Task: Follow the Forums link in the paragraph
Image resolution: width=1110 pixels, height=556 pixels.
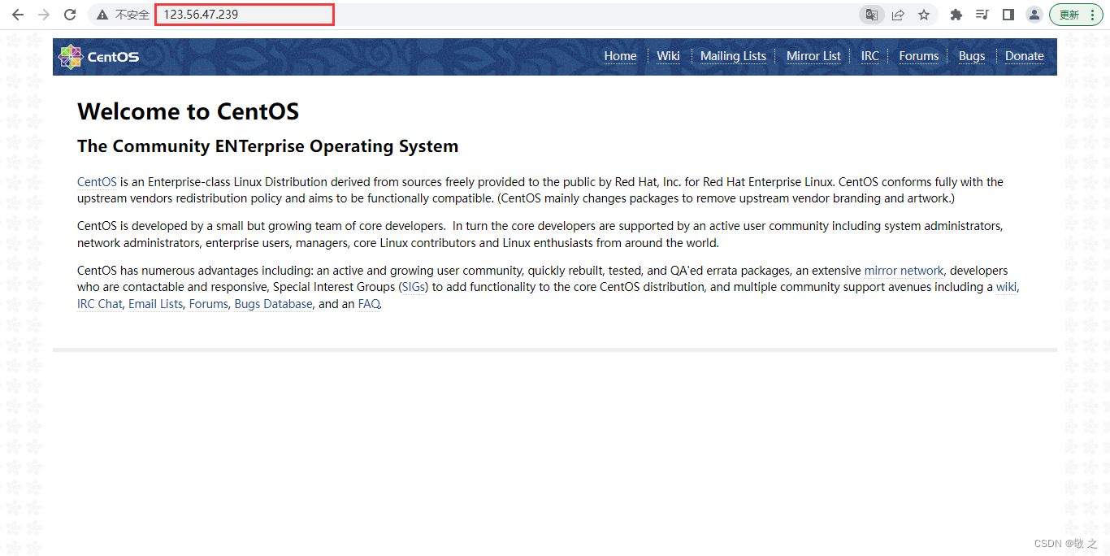Action: [x=209, y=304]
